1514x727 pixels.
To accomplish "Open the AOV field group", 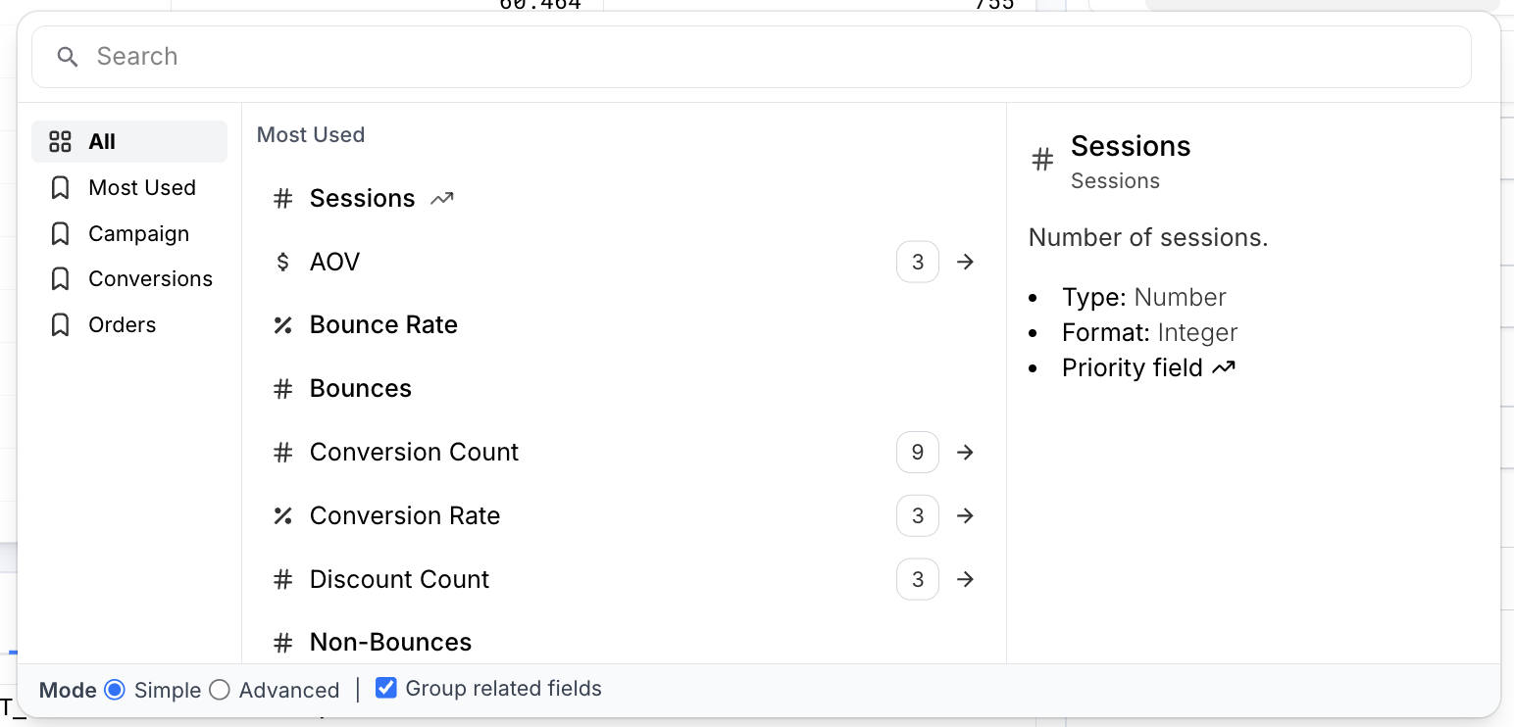I will coord(965,262).
